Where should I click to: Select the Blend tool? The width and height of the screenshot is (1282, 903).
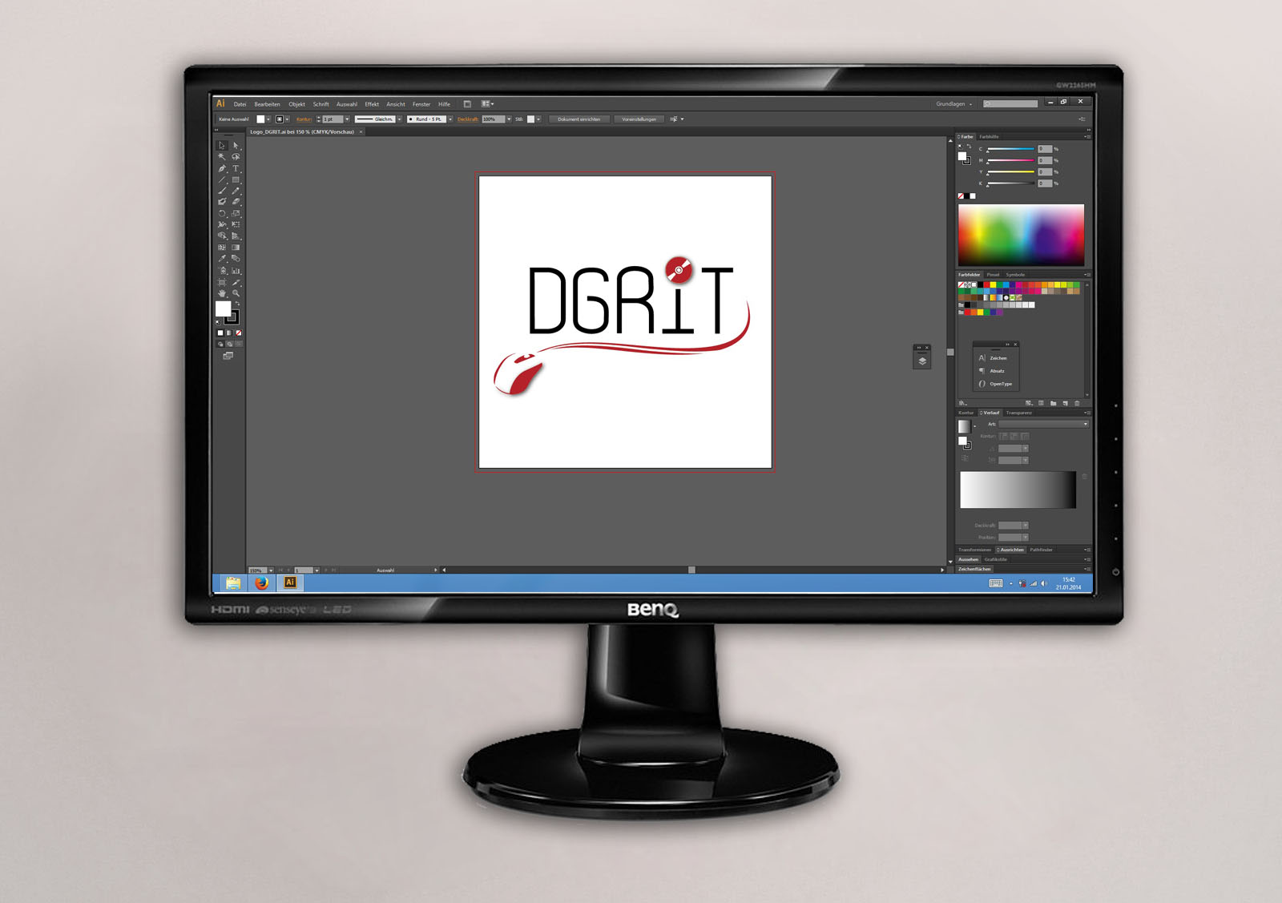(236, 258)
